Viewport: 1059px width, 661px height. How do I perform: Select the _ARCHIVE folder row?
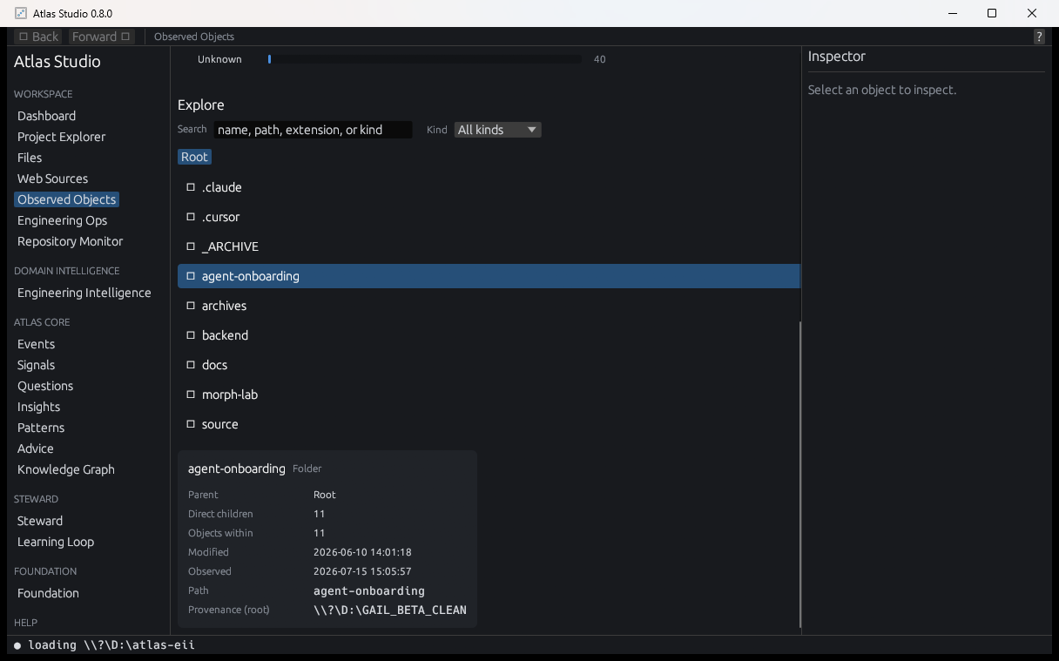pos(489,246)
